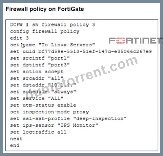Image resolution: width=163 pixels, height=156 pixels.
Task: Click the policy name "To Linux Servers"
Action: [67, 45]
